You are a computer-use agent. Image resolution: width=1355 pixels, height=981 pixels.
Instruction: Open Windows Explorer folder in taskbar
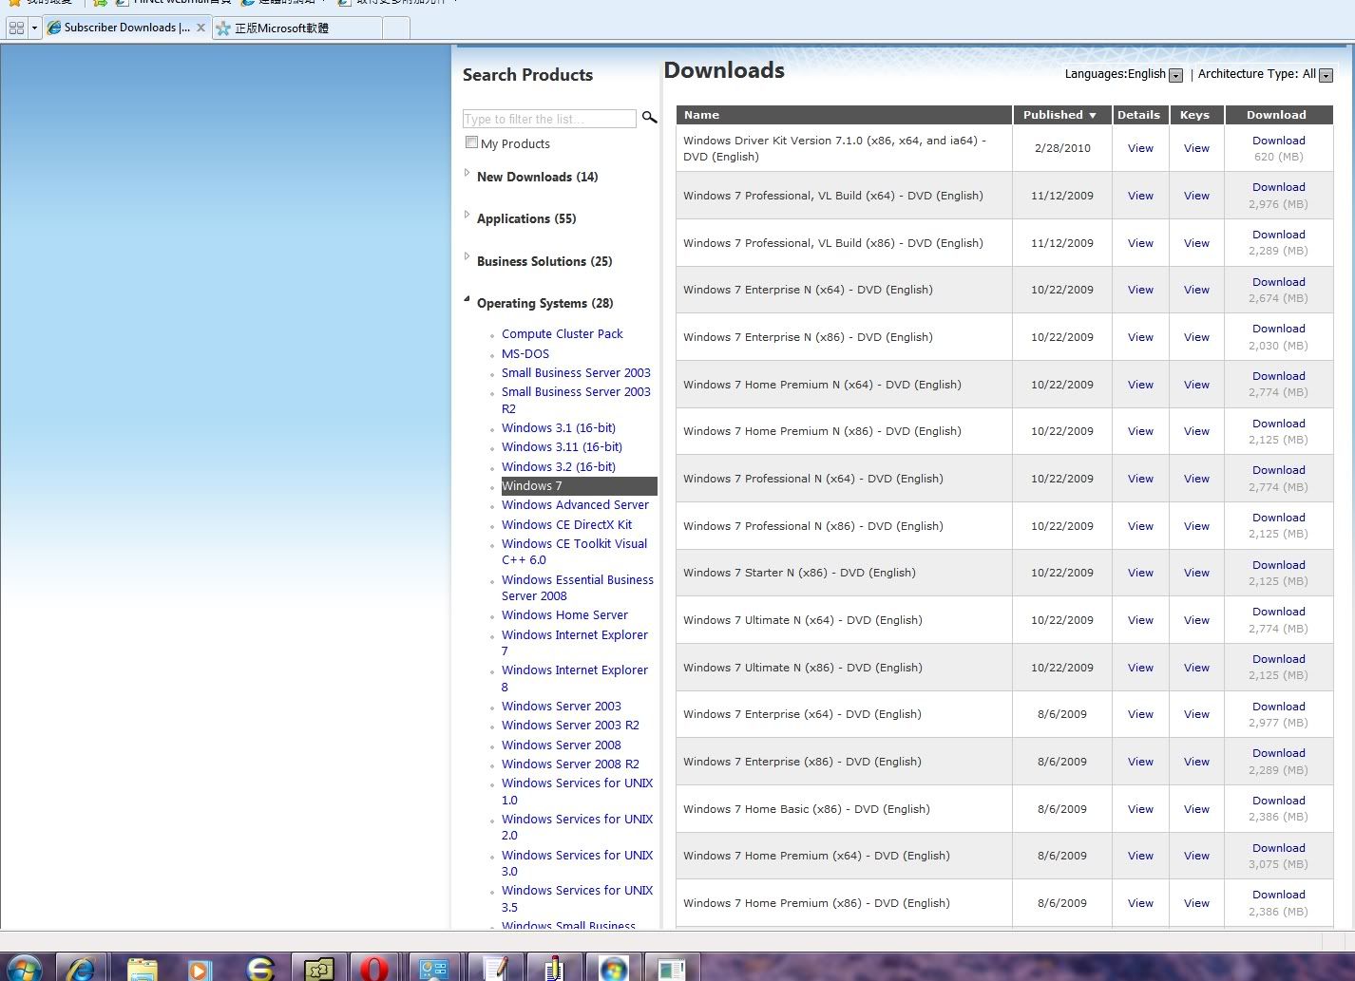pos(143,968)
